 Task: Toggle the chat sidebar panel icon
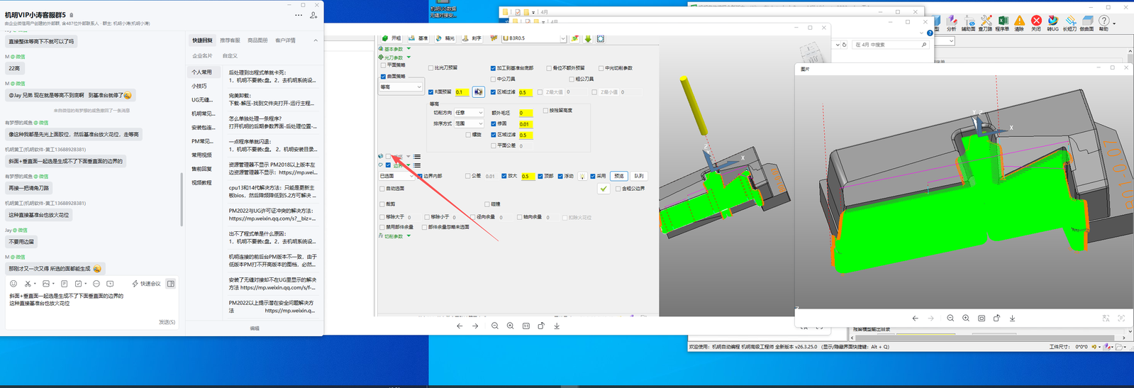(x=170, y=284)
